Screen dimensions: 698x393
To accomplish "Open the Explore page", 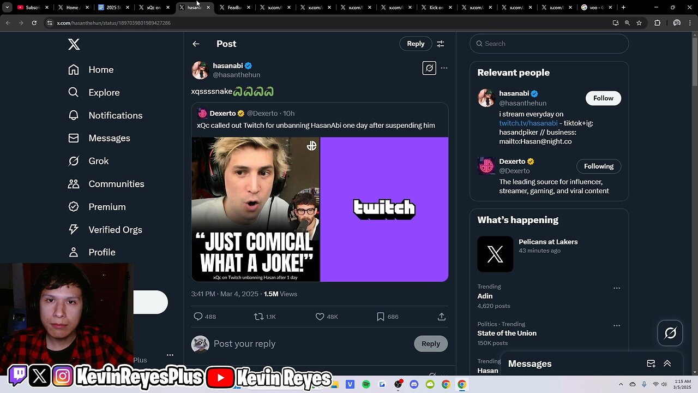I will (x=94, y=93).
